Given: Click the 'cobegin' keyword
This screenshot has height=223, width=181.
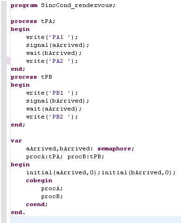Looking at the screenshot, I should [39, 181].
